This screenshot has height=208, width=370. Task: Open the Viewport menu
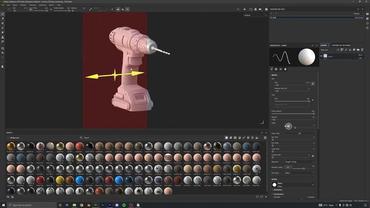(32, 5)
